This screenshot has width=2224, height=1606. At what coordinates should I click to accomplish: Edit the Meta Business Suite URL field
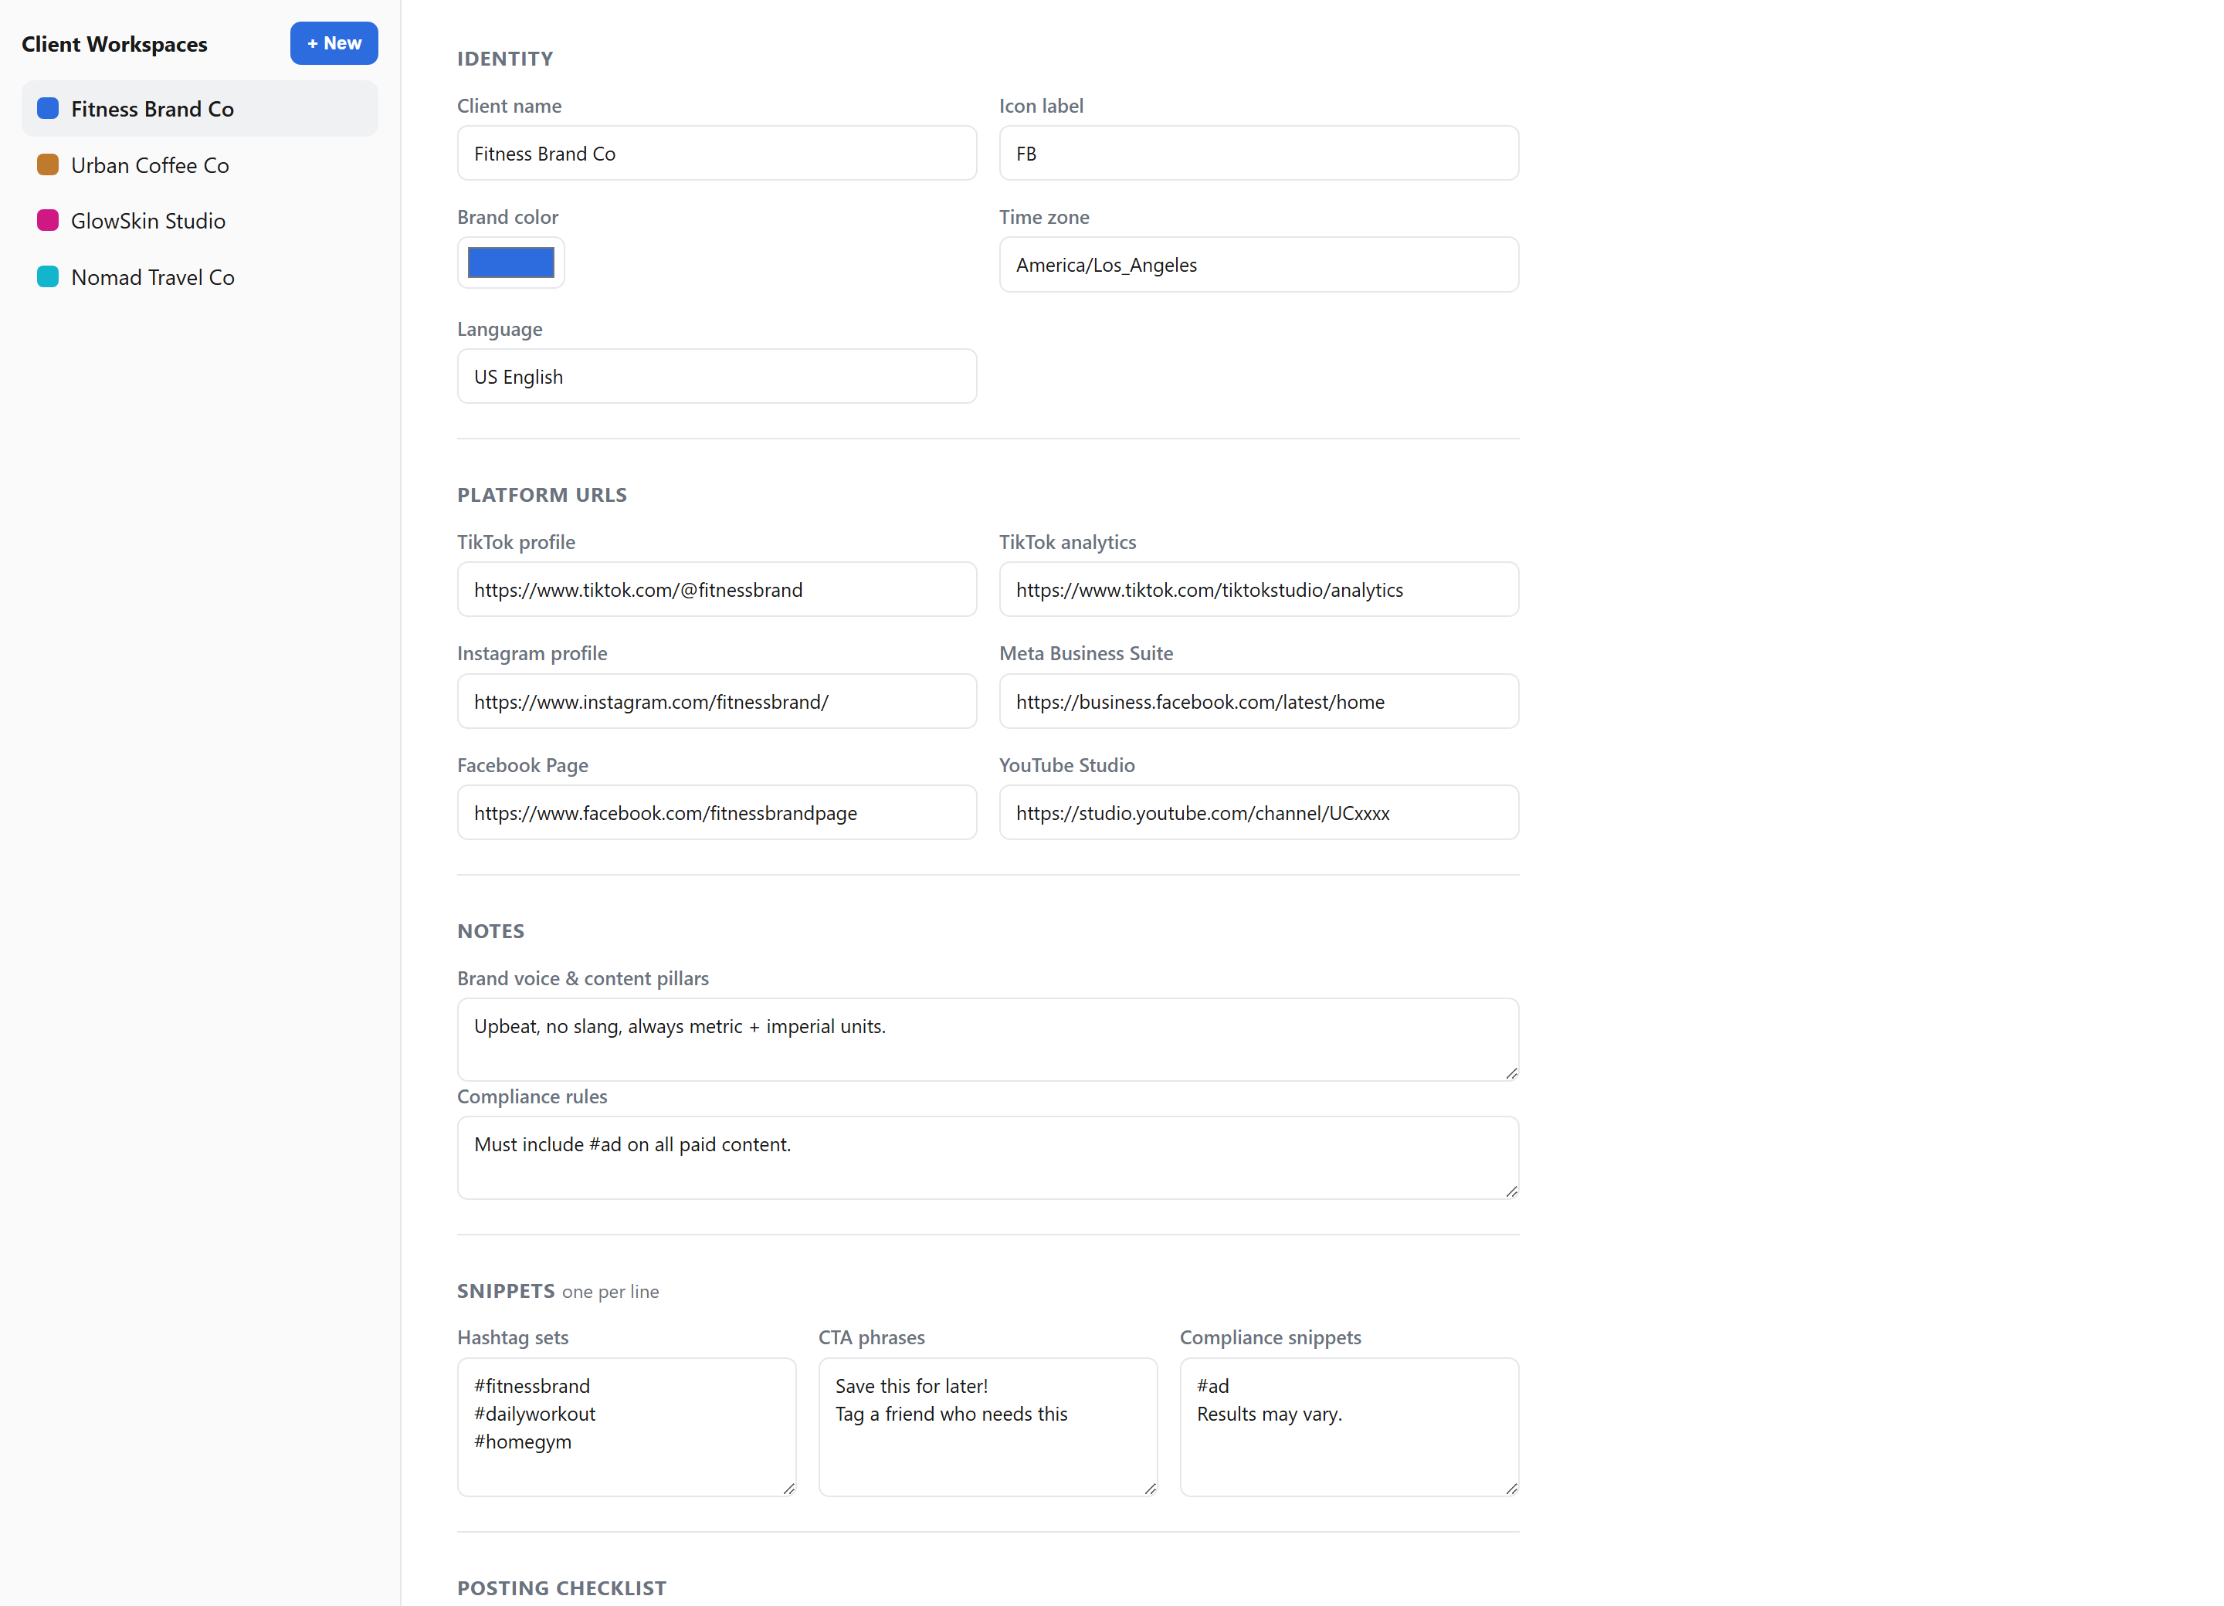pos(1259,701)
